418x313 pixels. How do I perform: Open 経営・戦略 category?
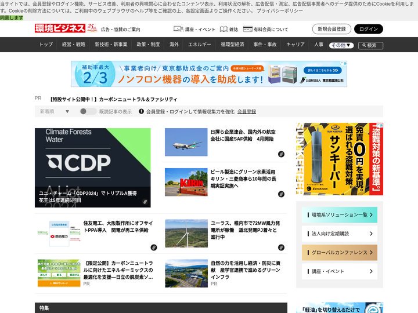(x=74, y=45)
